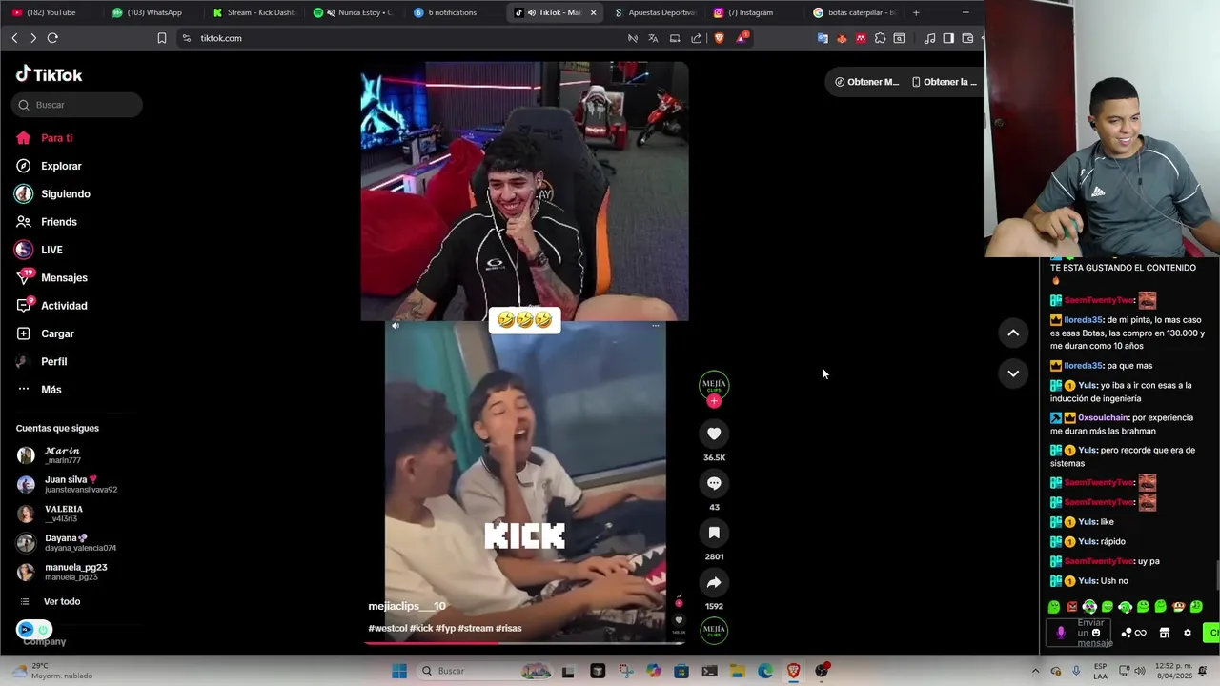Image resolution: width=1220 pixels, height=686 pixels.
Task: Click the #westcol hashtag
Action: click(387, 628)
